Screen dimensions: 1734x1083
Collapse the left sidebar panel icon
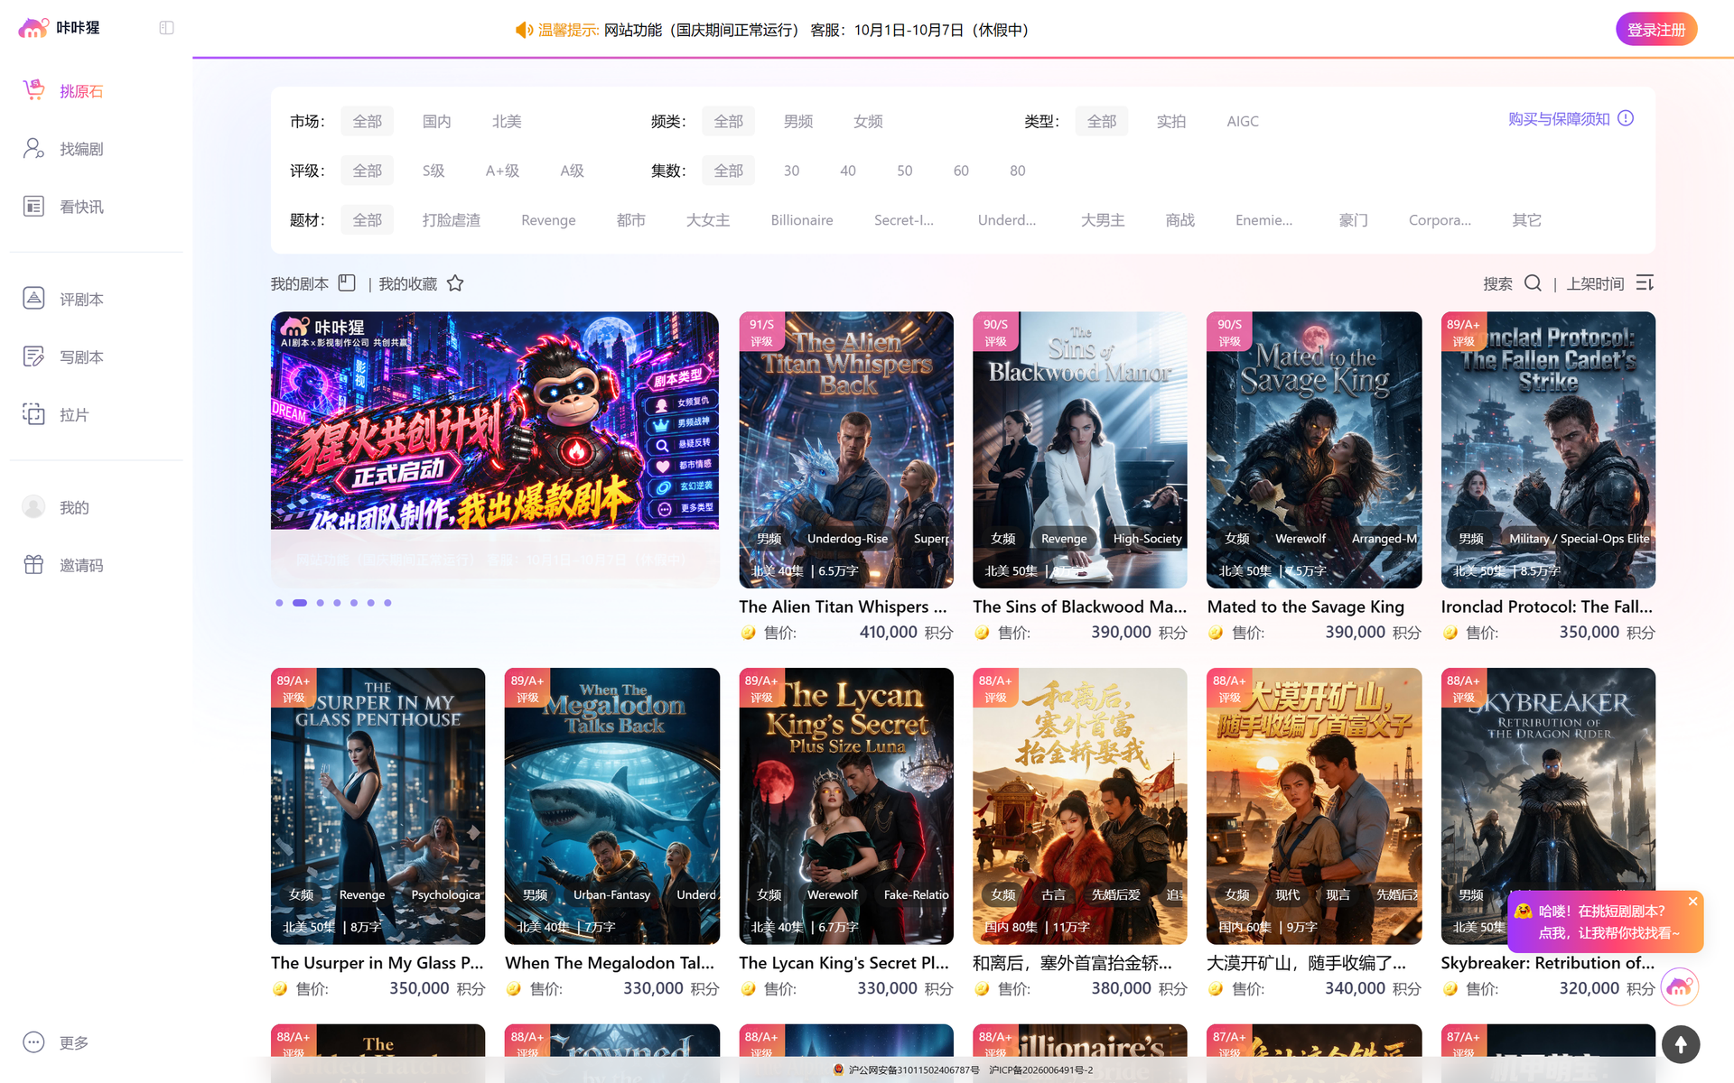(166, 28)
